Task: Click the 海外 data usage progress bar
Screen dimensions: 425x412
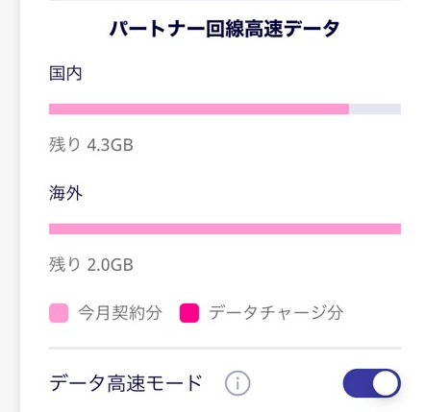Action: coord(225,230)
